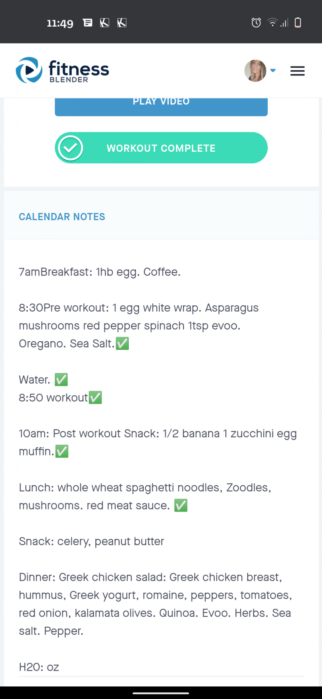Click the green check after Sea Salt
The height and width of the screenshot is (699, 322).
pos(122,344)
